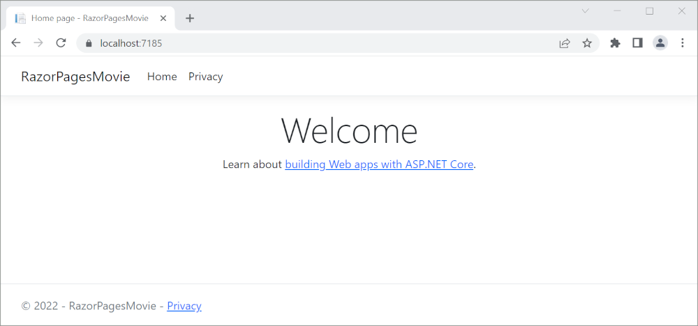Viewport: 698px width, 326px height.
Task: Click the localhost:7185 address bar
Action: [x=314, y=43]
